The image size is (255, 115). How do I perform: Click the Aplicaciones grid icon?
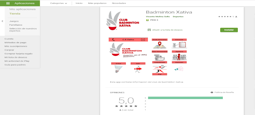(8, 3)
